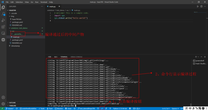This screenshot has height=110, width=208.
Task: Open the Explorer view in activity bar
Action: pyautogui.click(x=3, y=7)
